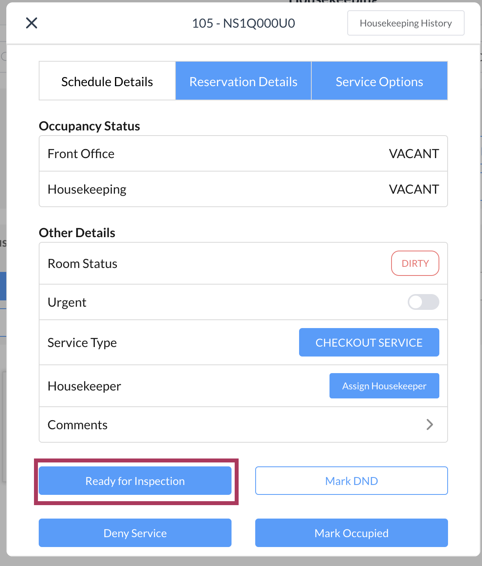Change the CHECKOUT SERVICE service type
The width and height of the screenshot is (482, 566).
[369, 343]
